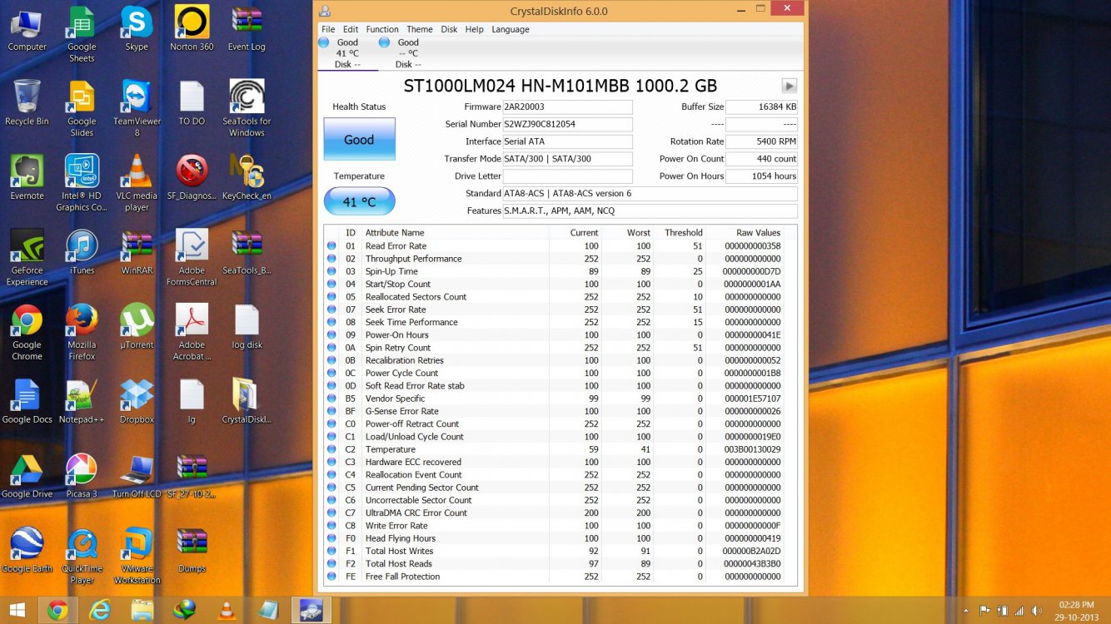Click the next disk arrow button

(790, 86)
